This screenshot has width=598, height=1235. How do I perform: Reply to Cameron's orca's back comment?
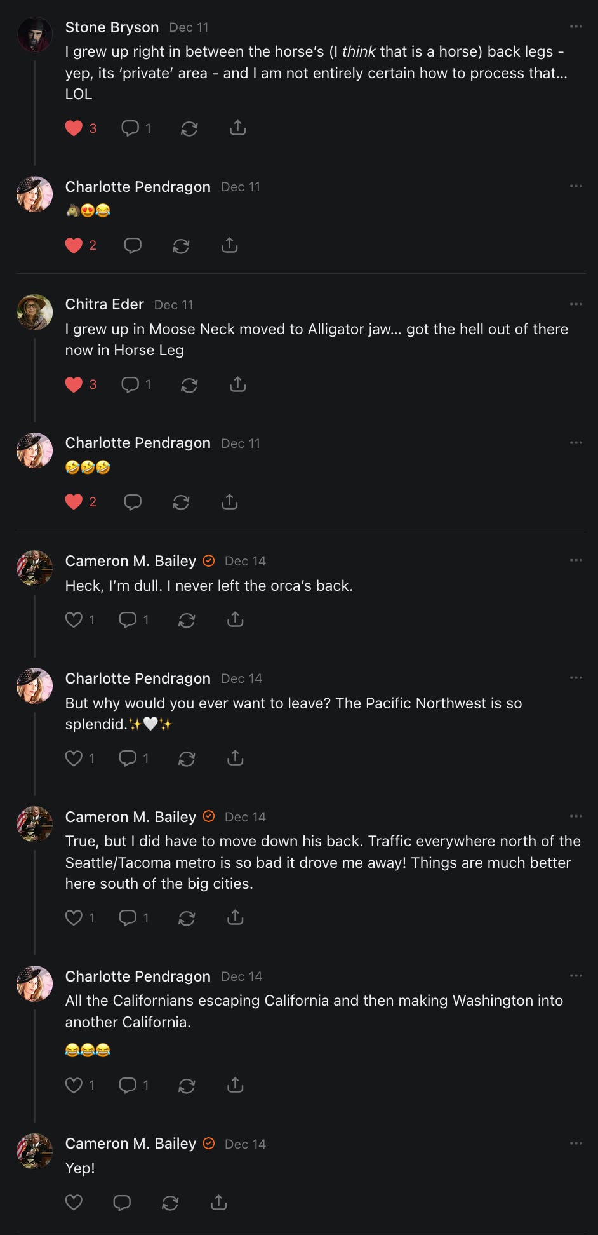[128, 619]
